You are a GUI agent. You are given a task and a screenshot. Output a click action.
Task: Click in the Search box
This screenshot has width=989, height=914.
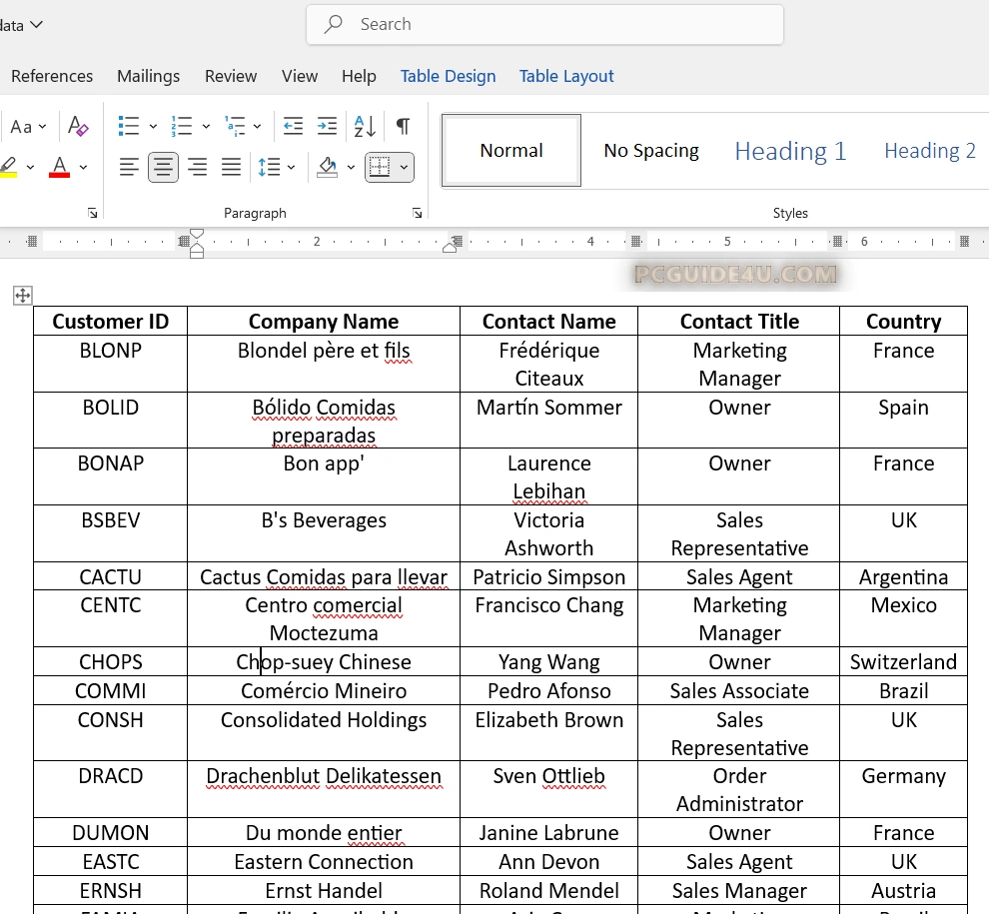pos(544,24)
